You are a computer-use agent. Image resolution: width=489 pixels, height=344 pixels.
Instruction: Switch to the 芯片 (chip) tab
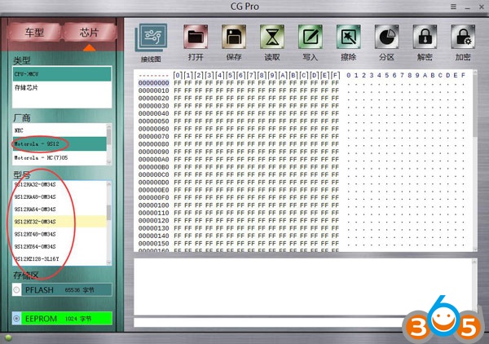(90, 32)
